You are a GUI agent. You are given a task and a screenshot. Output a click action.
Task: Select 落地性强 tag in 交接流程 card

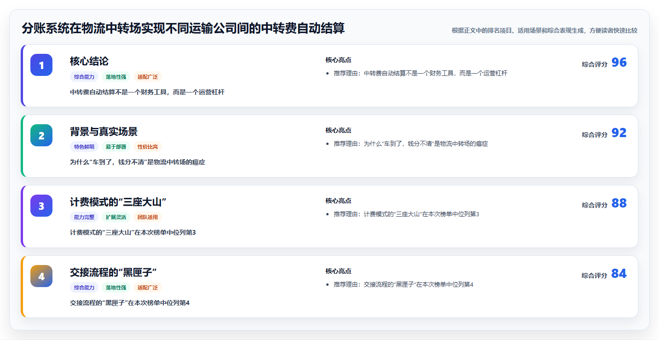point(116,288)
